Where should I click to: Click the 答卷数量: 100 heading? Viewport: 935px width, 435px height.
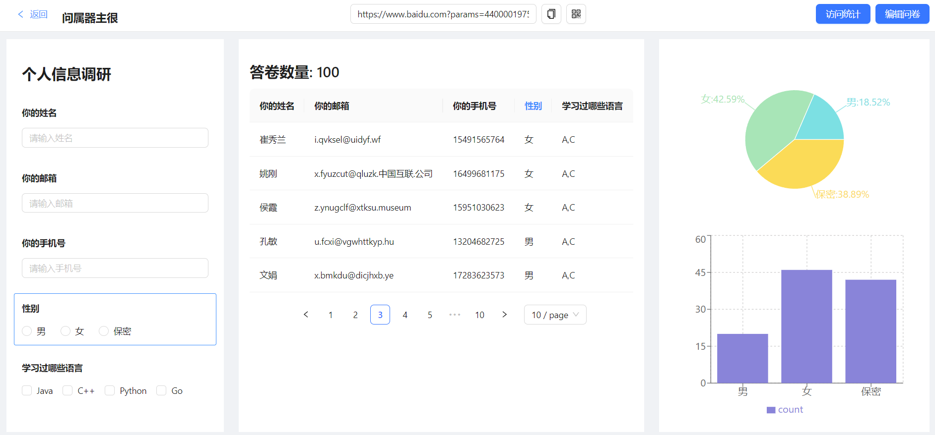coord(294,72)
